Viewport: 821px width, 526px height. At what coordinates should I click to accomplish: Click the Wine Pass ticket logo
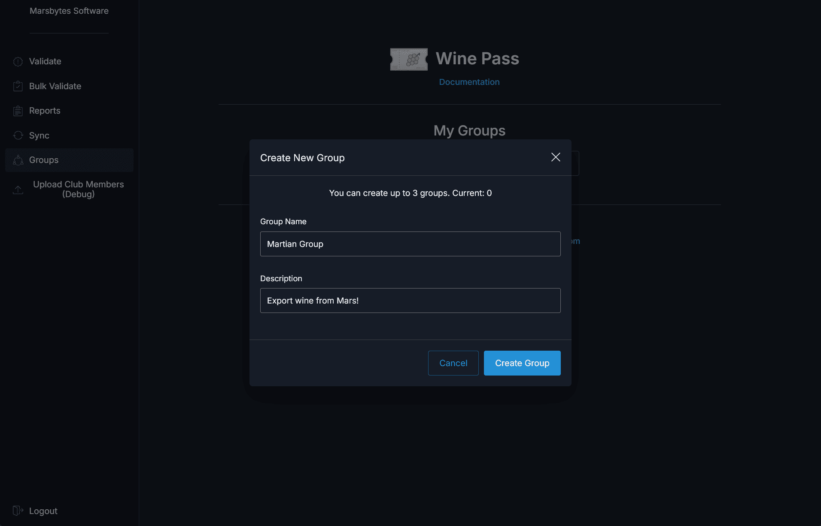(408, 59)
